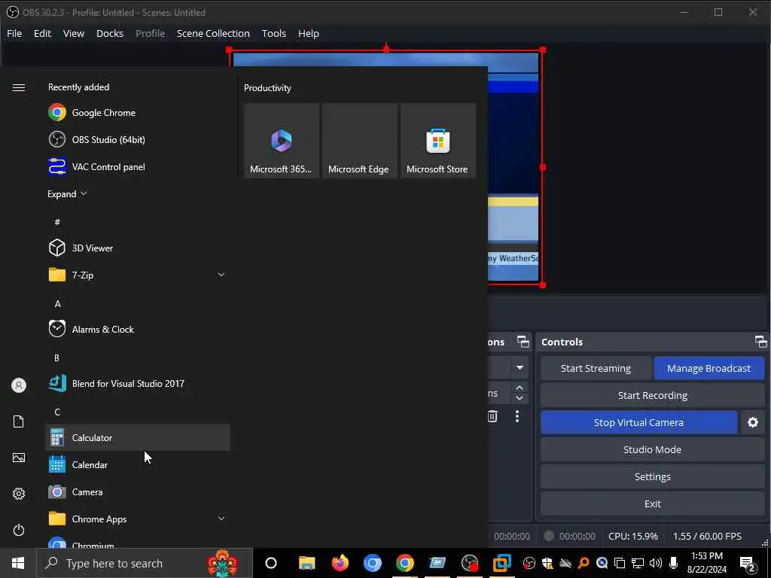Viewport: 771px width, 578px height.
Task: Open the OBS Docks menu
Action: tap(110, 33)
